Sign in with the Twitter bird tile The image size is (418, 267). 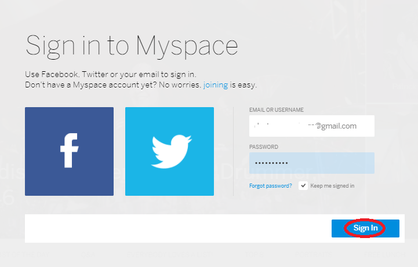pos(169,152)
